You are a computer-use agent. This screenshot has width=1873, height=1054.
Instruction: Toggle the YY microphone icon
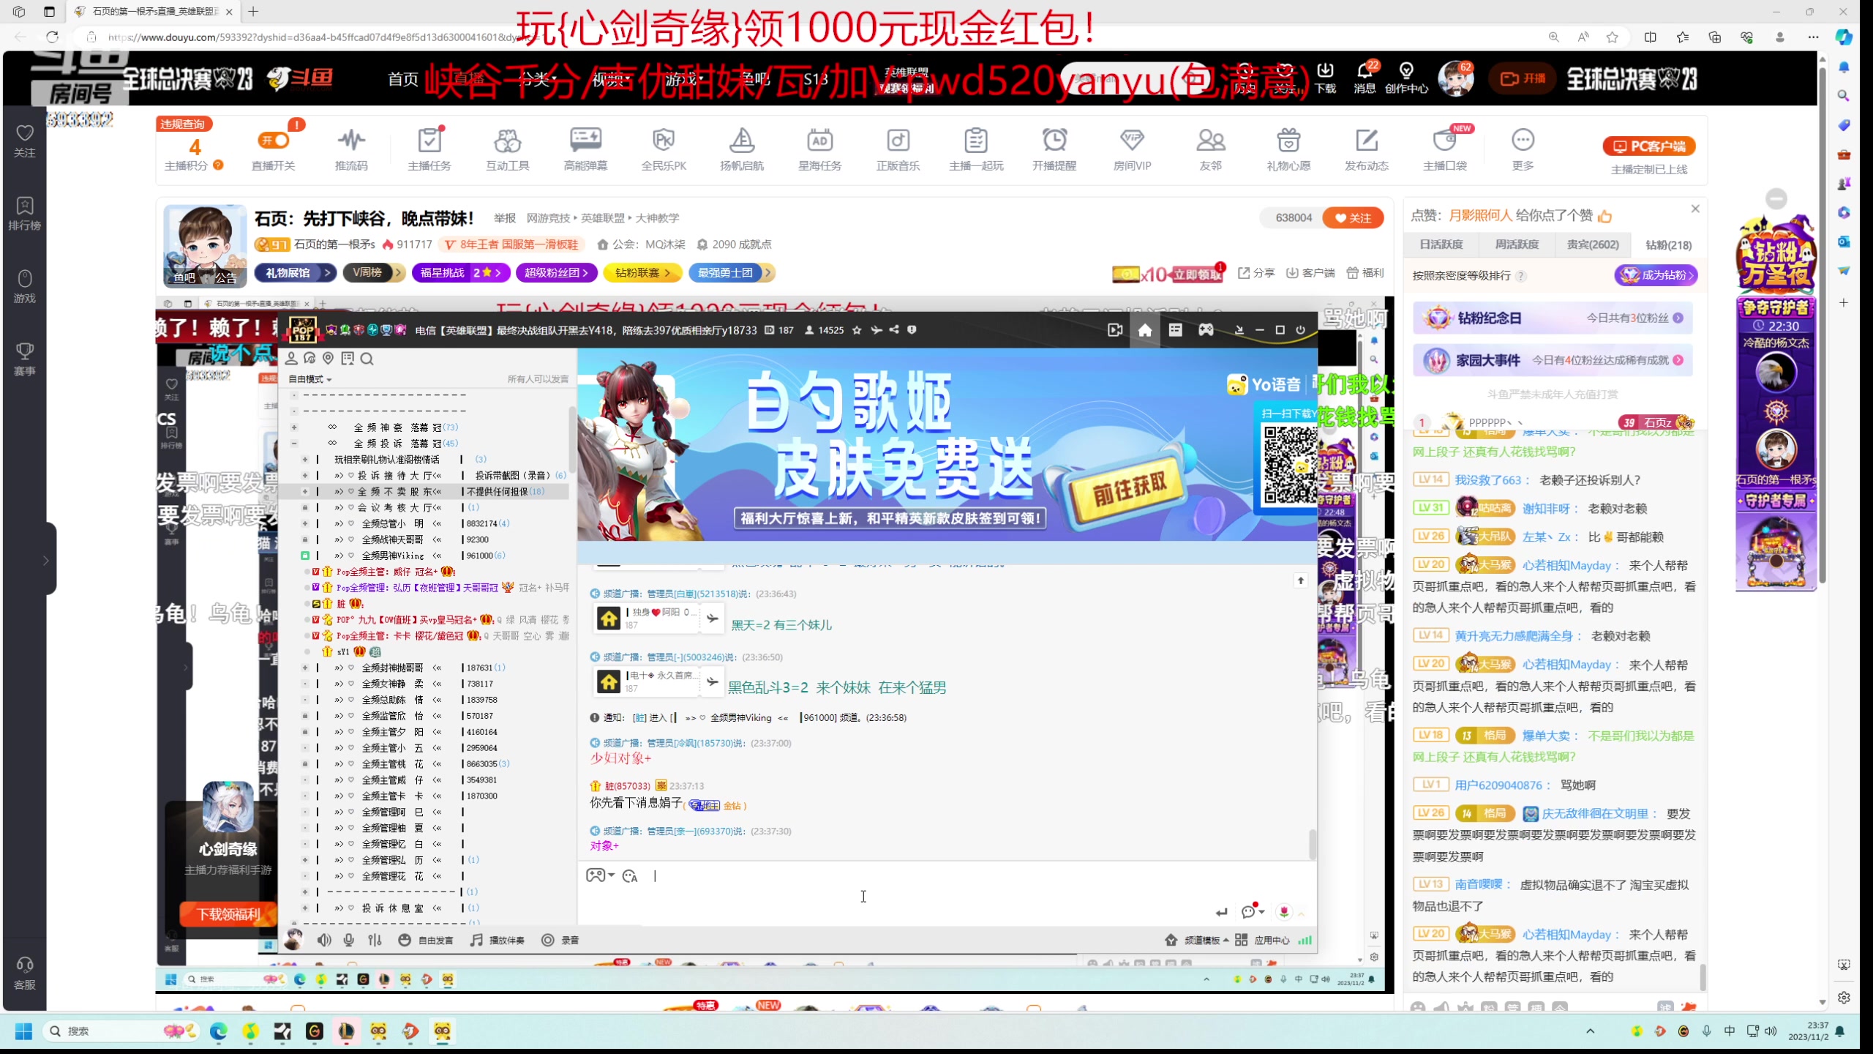(349, 940)
